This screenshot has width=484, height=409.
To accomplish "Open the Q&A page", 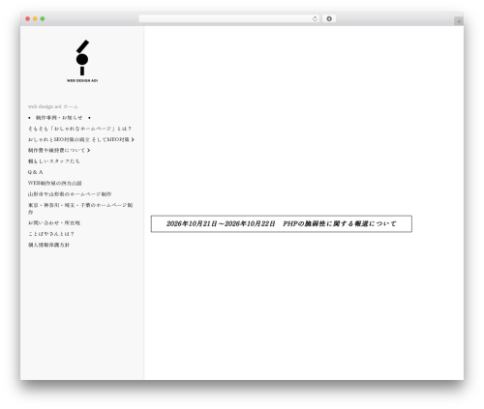I will (x=35, y=172).
